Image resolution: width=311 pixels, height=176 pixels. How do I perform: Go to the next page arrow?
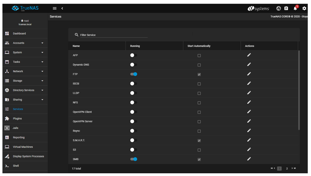point(292,168)
